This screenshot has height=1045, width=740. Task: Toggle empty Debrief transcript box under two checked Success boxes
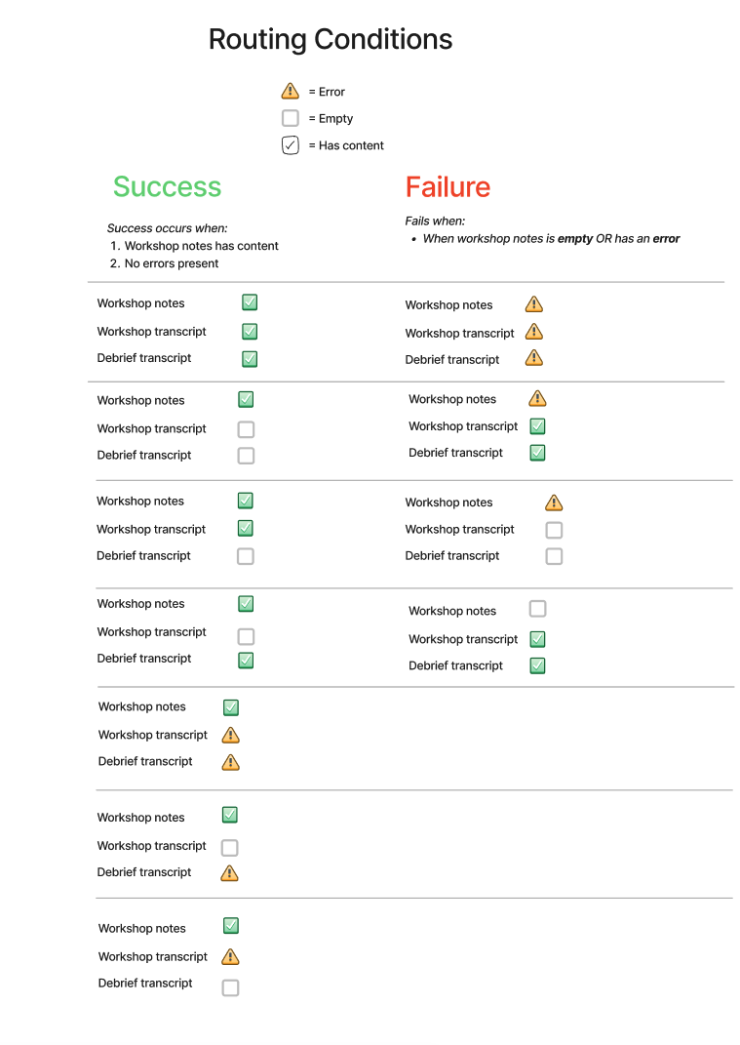(x=245, y=556)
